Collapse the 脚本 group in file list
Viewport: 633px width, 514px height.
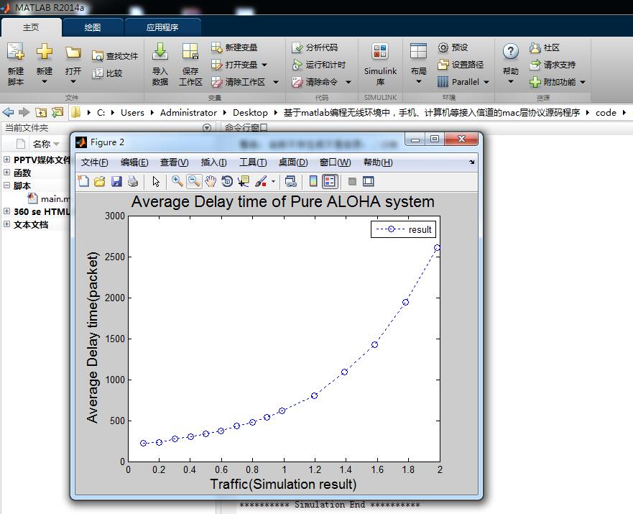[x=7, y=185]
